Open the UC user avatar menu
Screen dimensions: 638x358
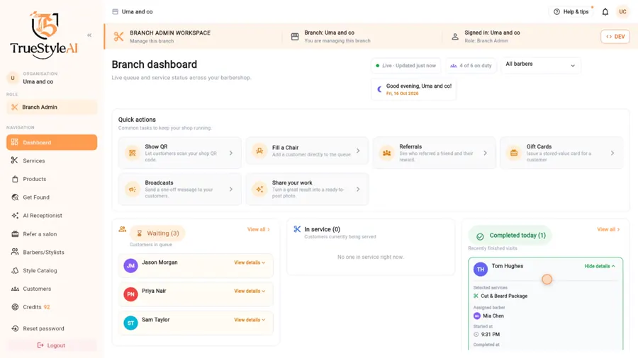pyautogui.click(x=622, y=12)
